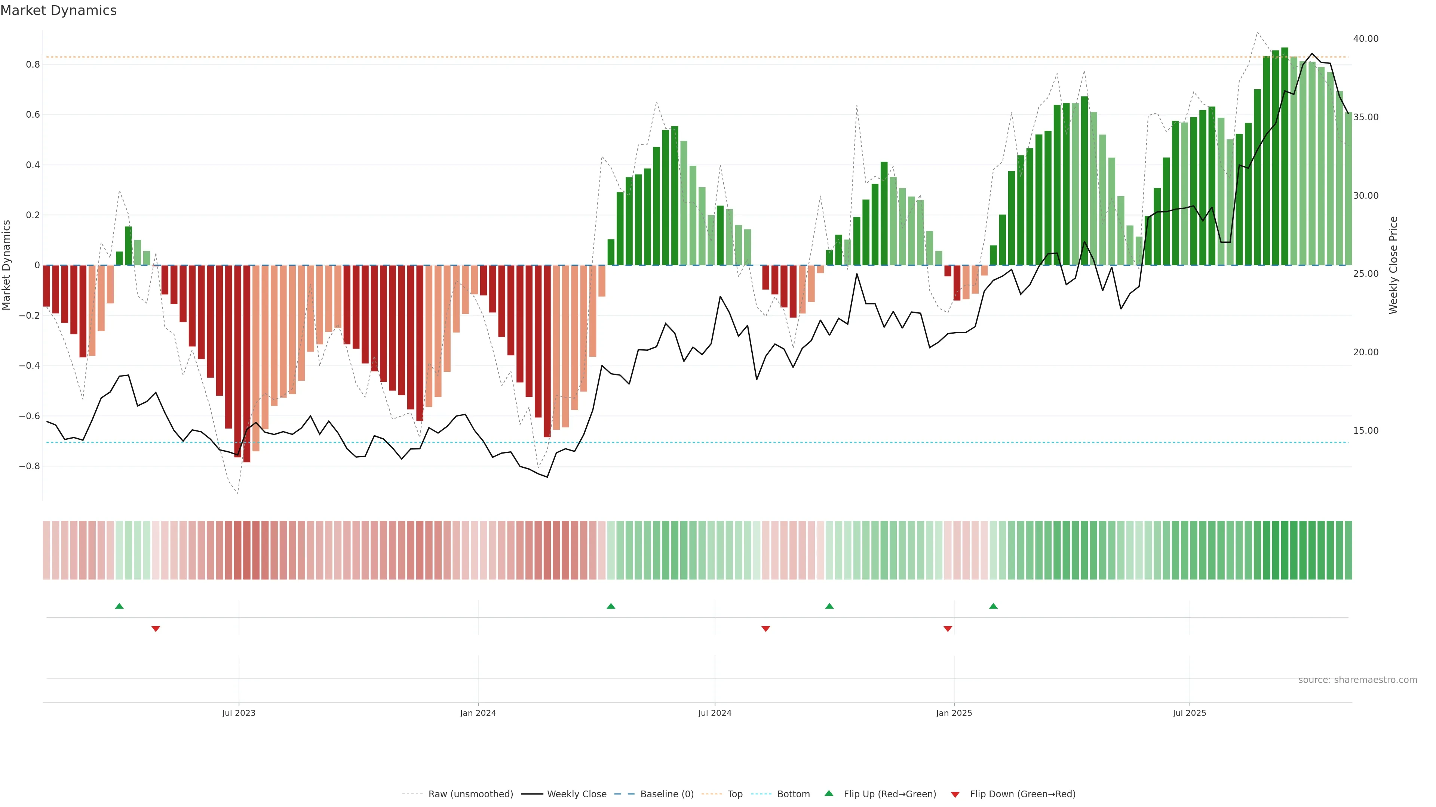The image size is (1436, 807).
Task: Click the flip-down marker before Jan 2025
Action: pos(948,629)
